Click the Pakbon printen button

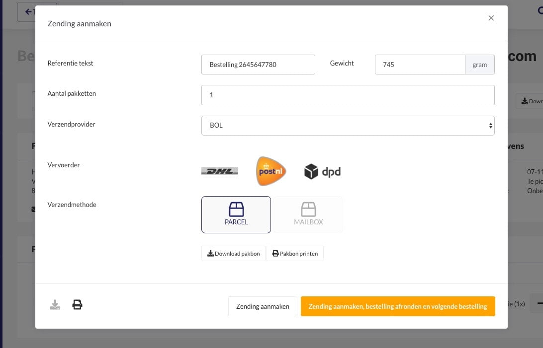click(295, 254)
